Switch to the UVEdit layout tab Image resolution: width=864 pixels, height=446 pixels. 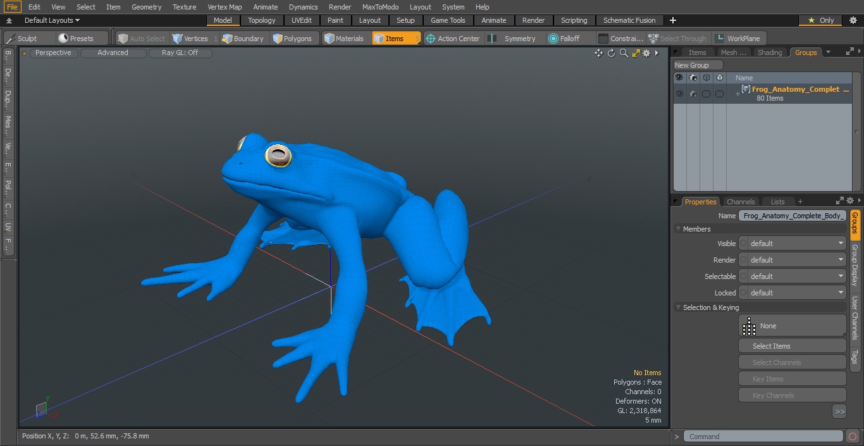[x=302, y=20]
